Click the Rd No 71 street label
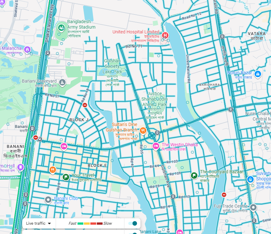 tap(134, 46)
